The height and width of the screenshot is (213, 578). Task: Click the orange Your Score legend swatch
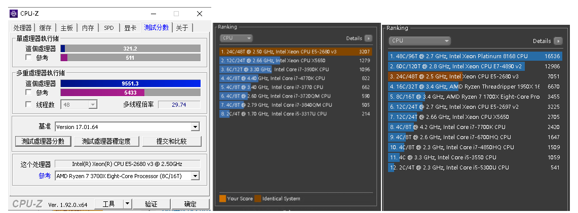tap(222, 198)
